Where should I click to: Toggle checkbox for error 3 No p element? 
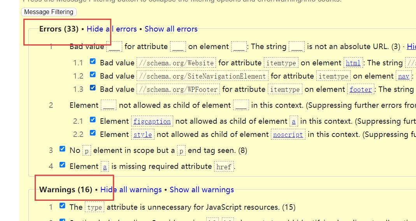coord(62,149)
